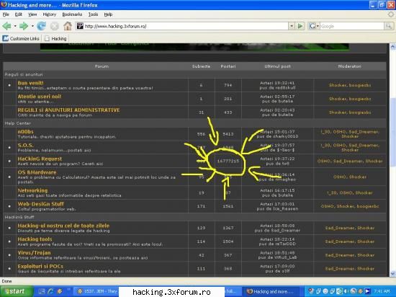Screen dimensions: 396x297
Task: Open the Internet Explorer quick launch icon
Action: pos(50,291)
